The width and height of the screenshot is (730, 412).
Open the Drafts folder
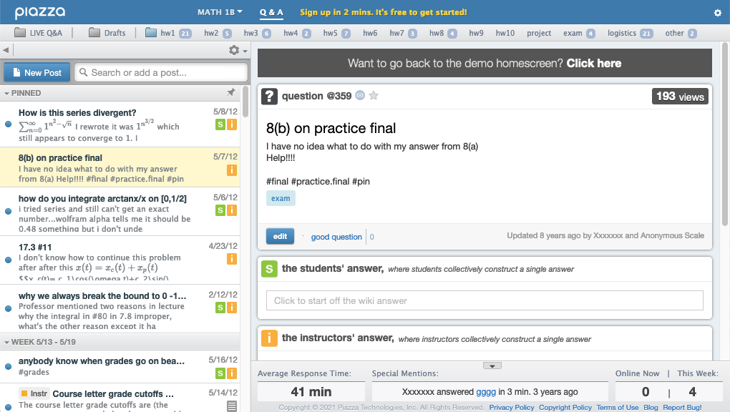point(107,33)
